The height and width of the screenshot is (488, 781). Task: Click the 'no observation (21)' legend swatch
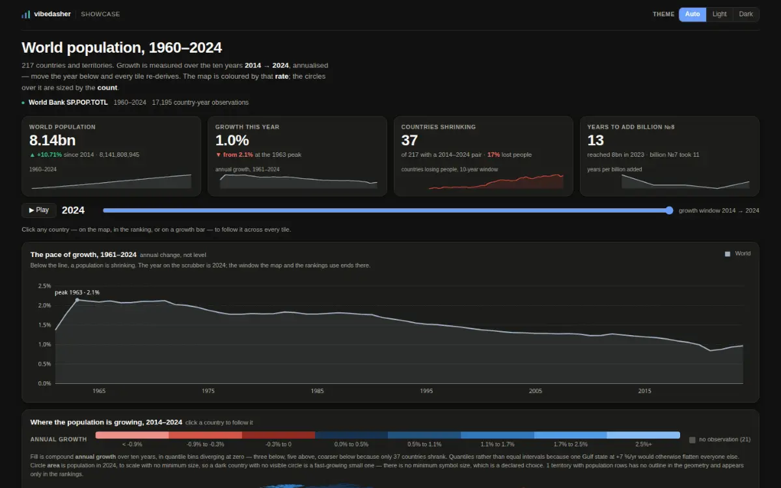[692, 440]
